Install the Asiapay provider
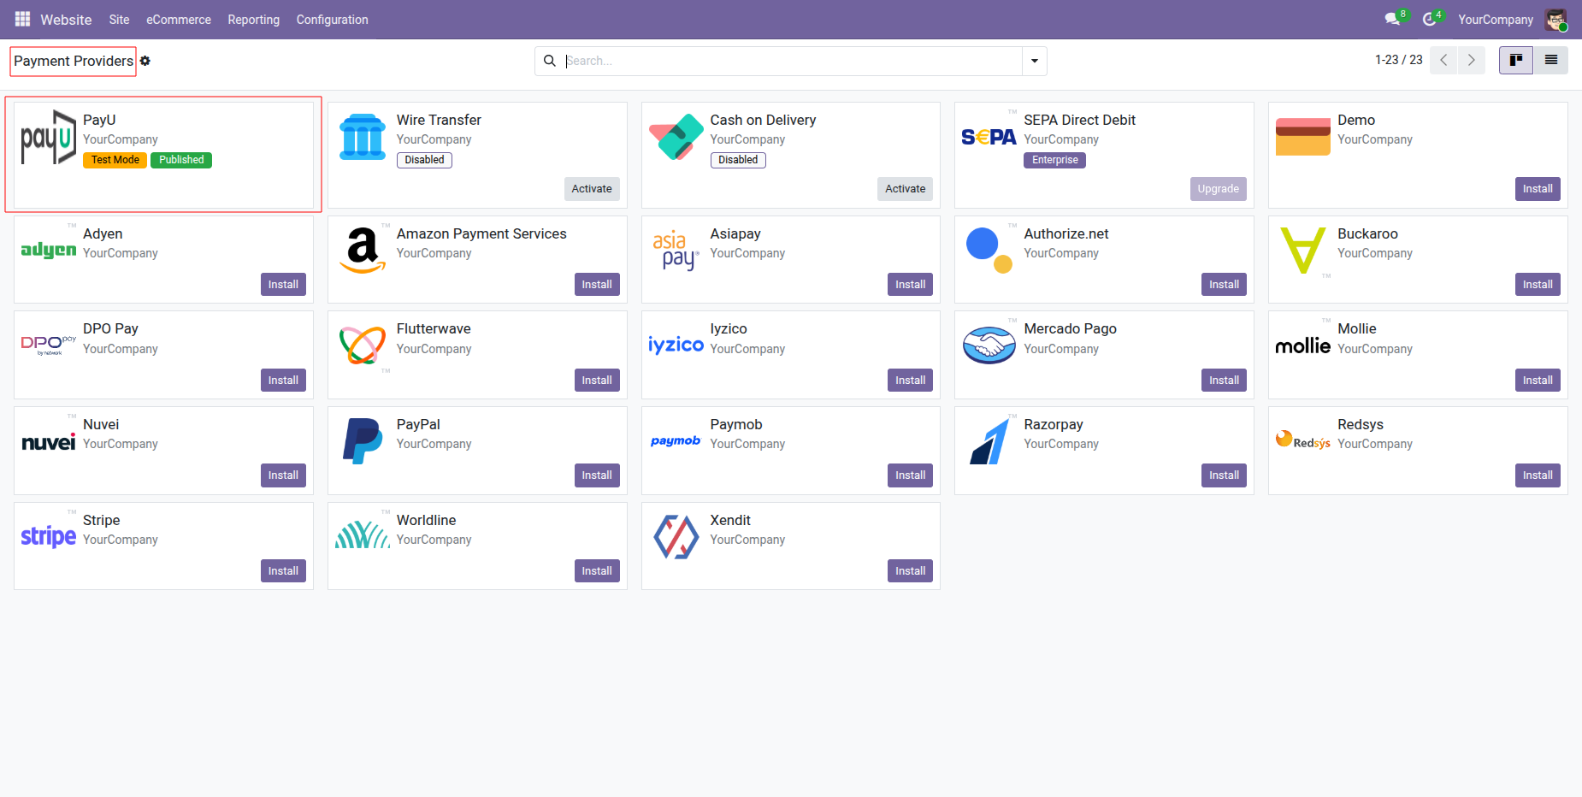 coord(910,285)
